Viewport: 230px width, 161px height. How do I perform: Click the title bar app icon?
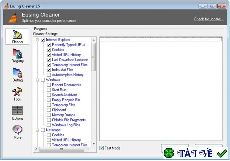point(6,6)
